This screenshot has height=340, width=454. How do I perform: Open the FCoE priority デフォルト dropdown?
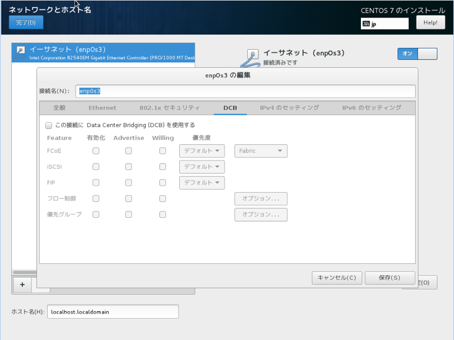tap(202, 151)
